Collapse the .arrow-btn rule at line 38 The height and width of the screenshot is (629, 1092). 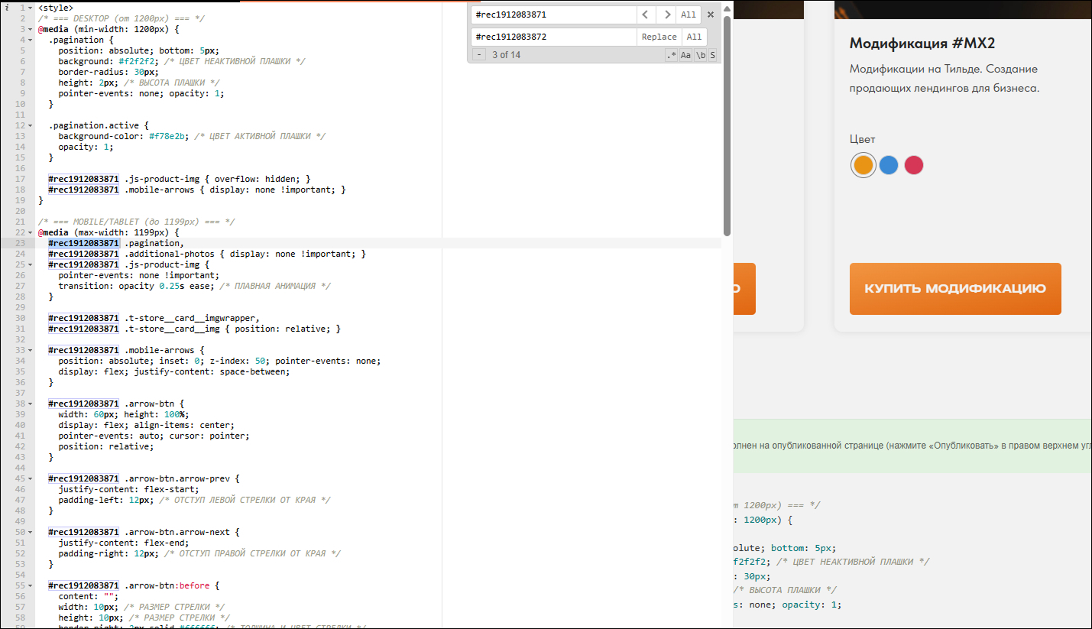[30, 404]
